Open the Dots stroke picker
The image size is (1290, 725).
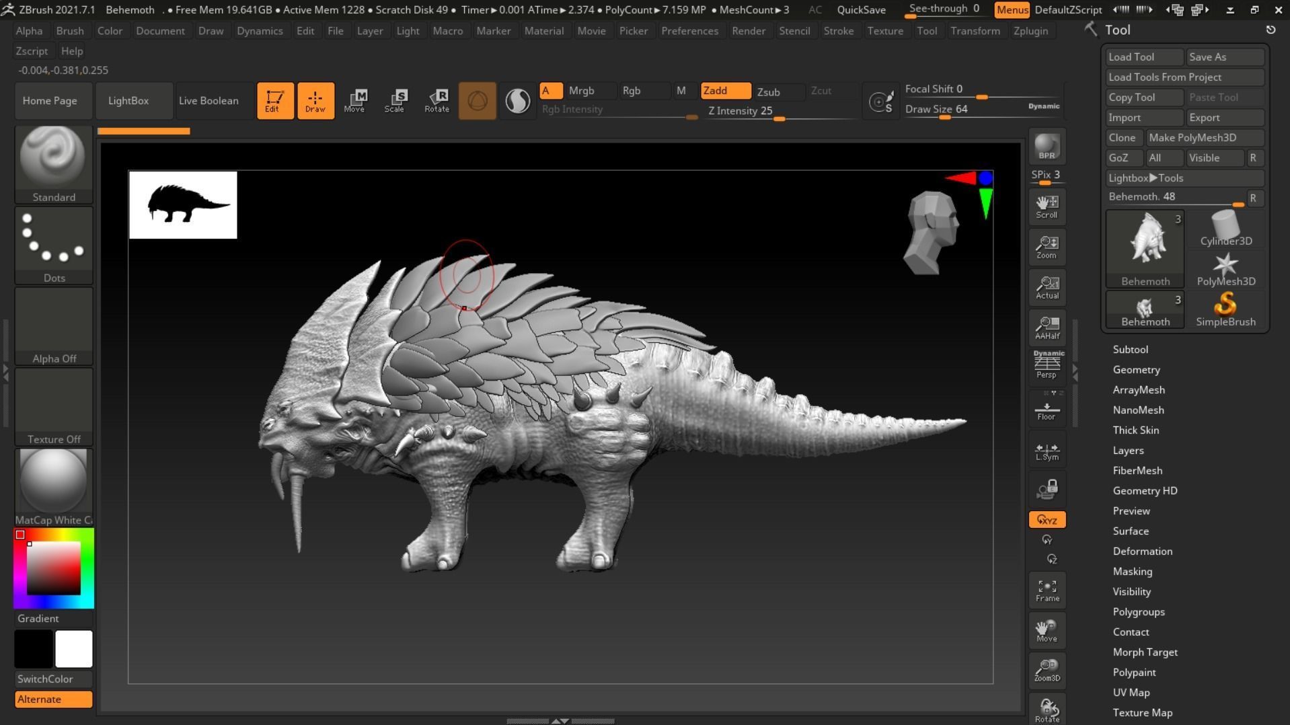click(54, 245)
